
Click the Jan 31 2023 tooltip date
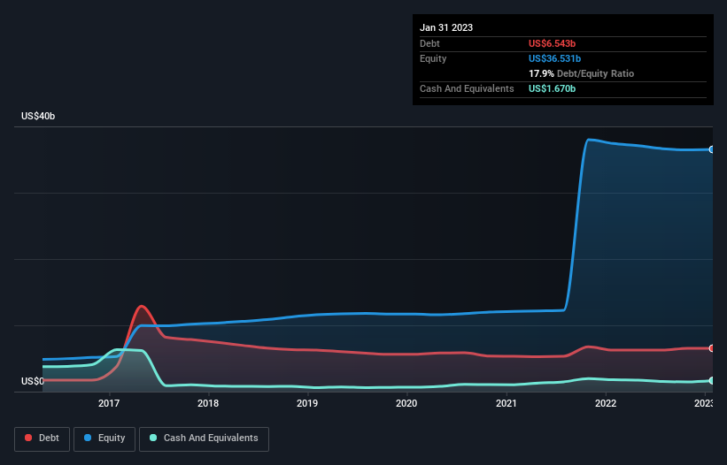[x=446, y=27]
